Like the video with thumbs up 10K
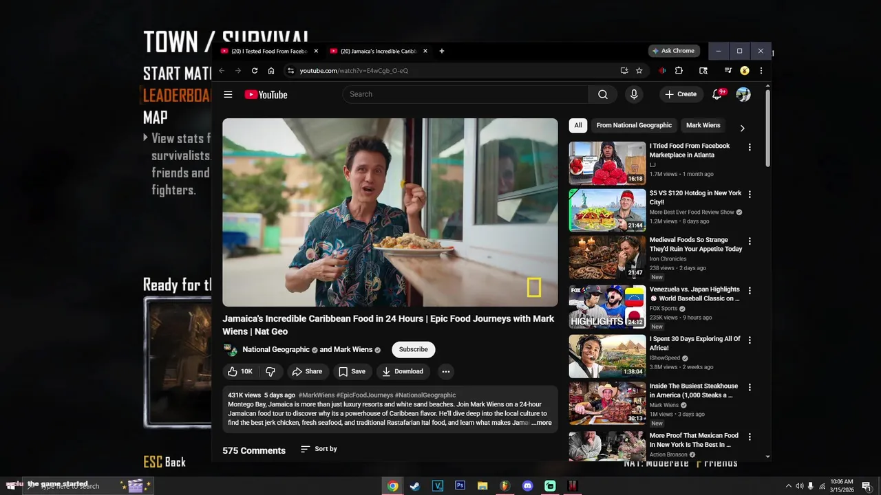The height and width of the screenshot is (495, 881). (240, 371)
